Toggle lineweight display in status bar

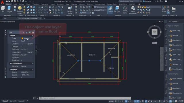pos(143,101)
